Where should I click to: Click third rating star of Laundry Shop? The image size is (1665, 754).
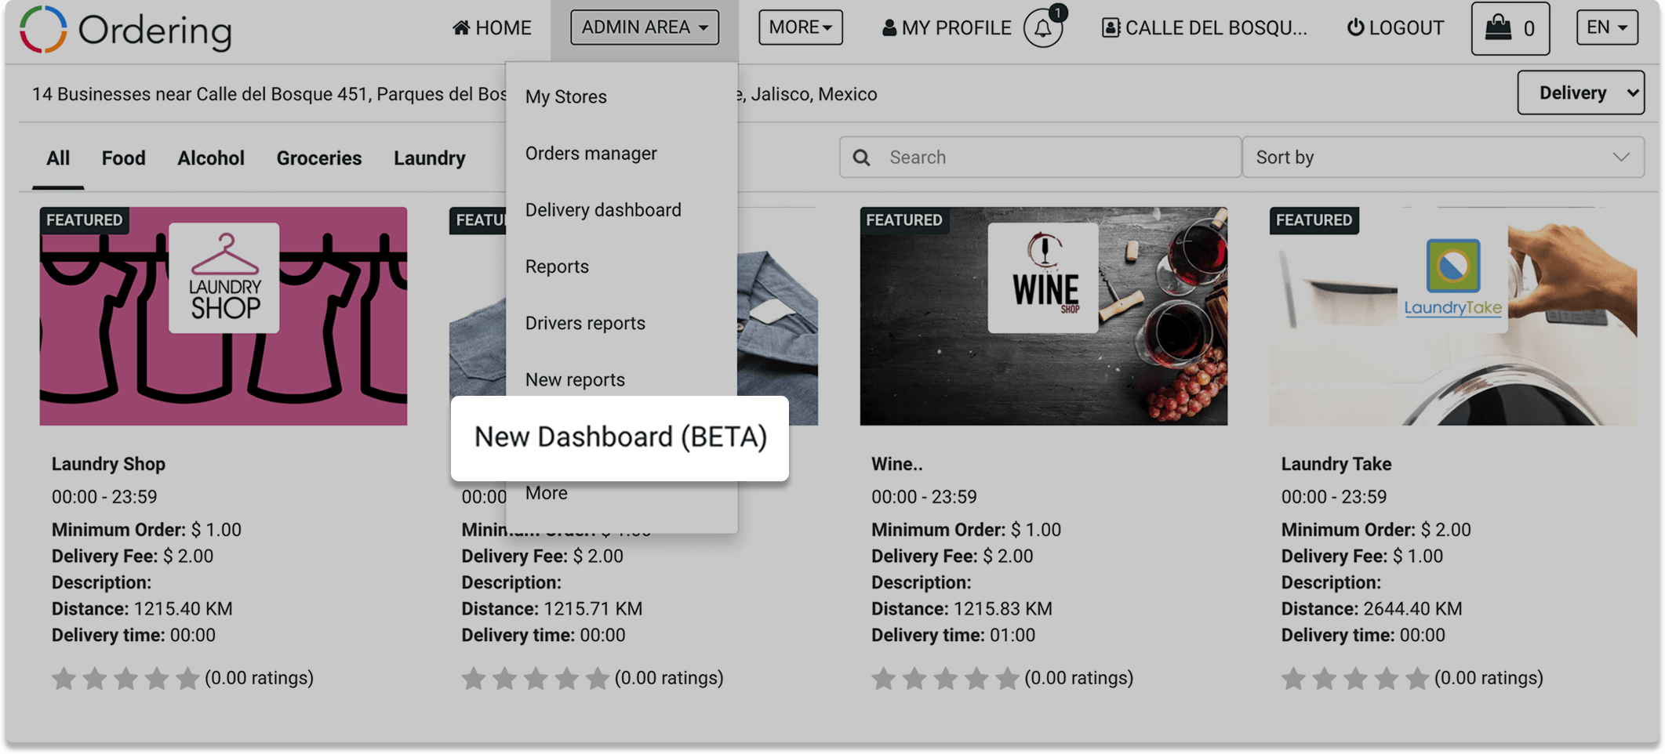point(125,678)
